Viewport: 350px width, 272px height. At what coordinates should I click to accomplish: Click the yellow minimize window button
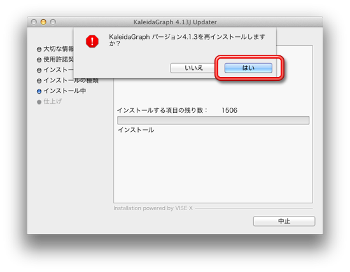point(43,22)
